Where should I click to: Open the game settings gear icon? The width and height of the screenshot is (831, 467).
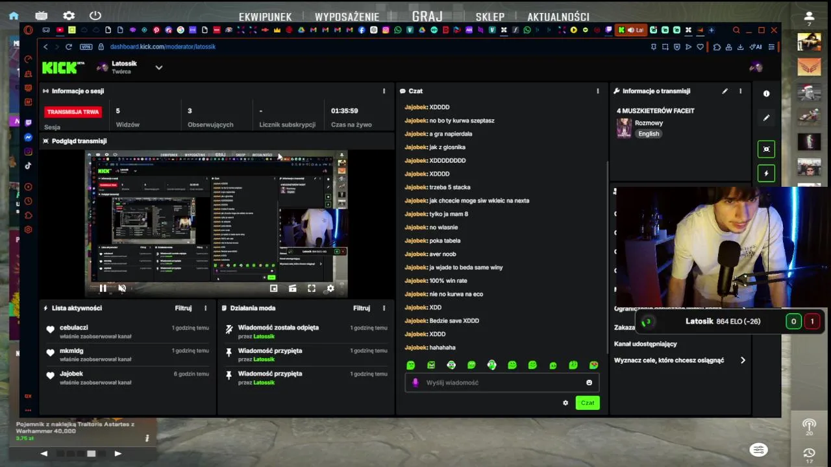69,16
